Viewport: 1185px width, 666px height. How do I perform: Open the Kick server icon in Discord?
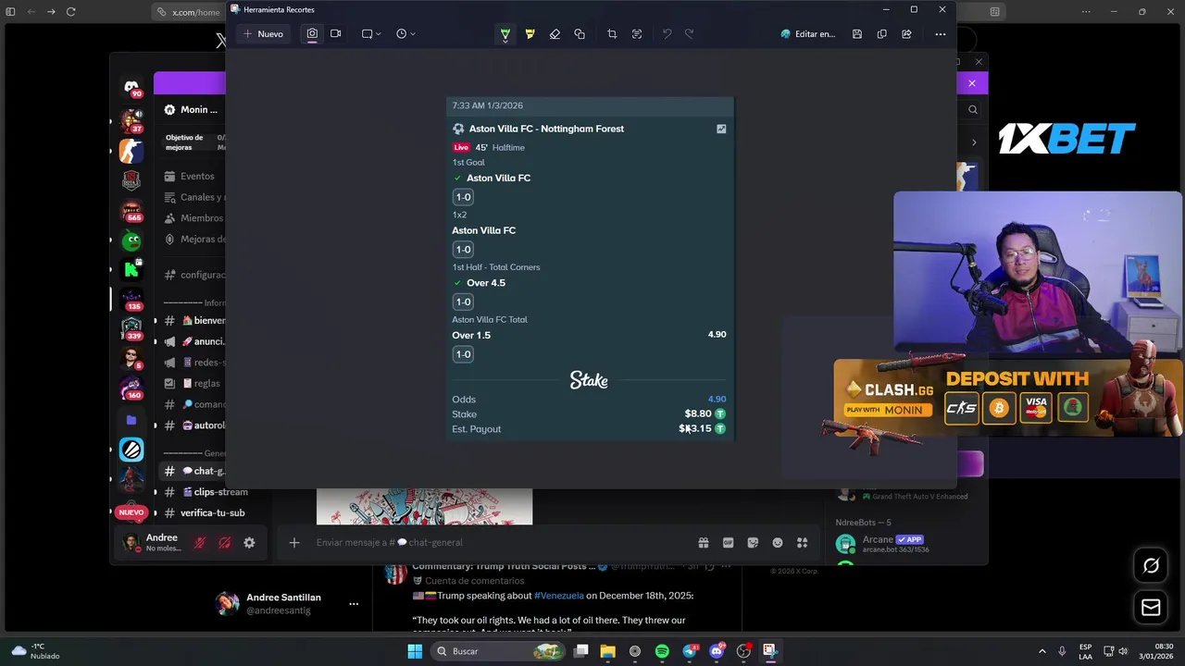click(131, 270)
